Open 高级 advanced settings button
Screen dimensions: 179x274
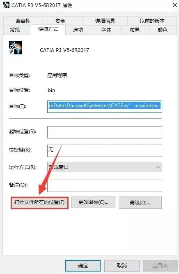pos(140,203)
